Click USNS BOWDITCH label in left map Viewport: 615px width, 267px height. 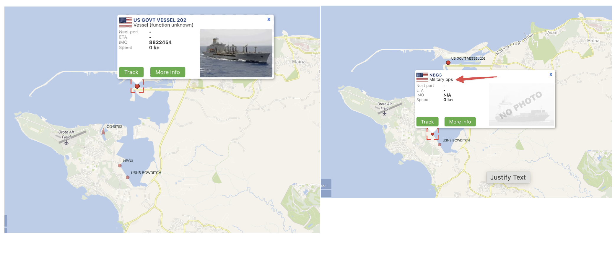point(146,173)
